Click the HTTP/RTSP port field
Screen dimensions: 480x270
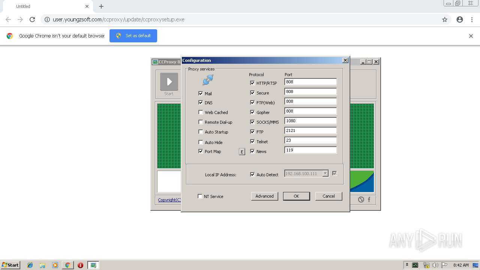click(x=310, y=82)
